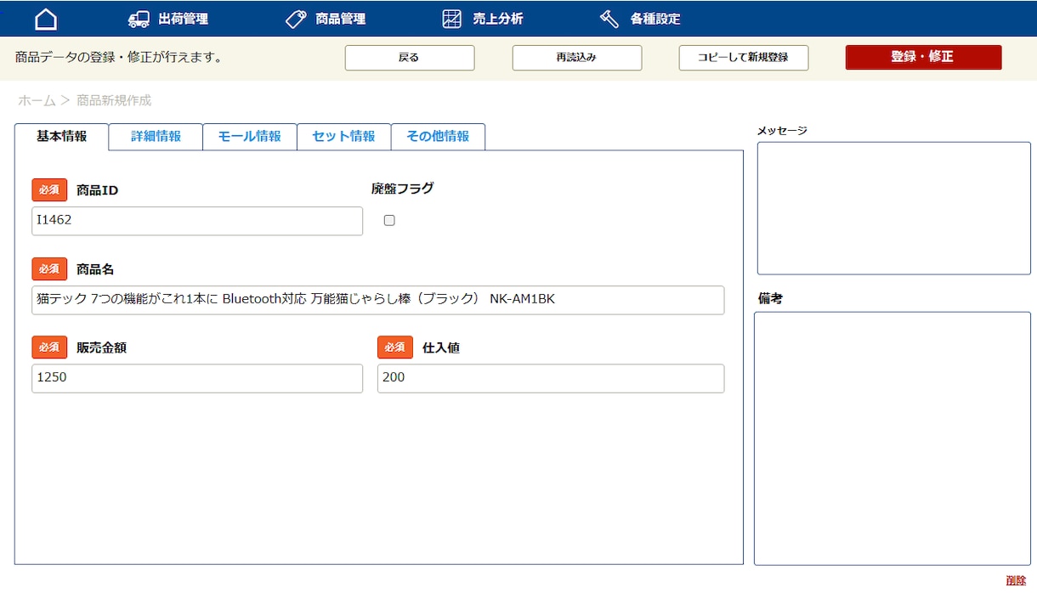Click the 廃盤フラグ label

click(x=402, y=189)
